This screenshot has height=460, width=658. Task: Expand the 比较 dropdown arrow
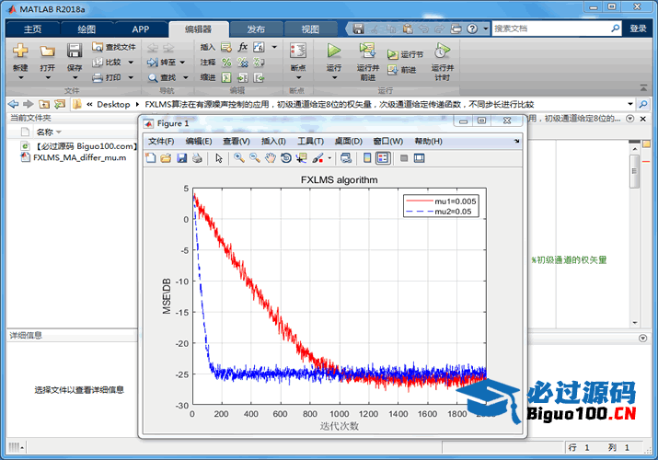pos(131,62)
